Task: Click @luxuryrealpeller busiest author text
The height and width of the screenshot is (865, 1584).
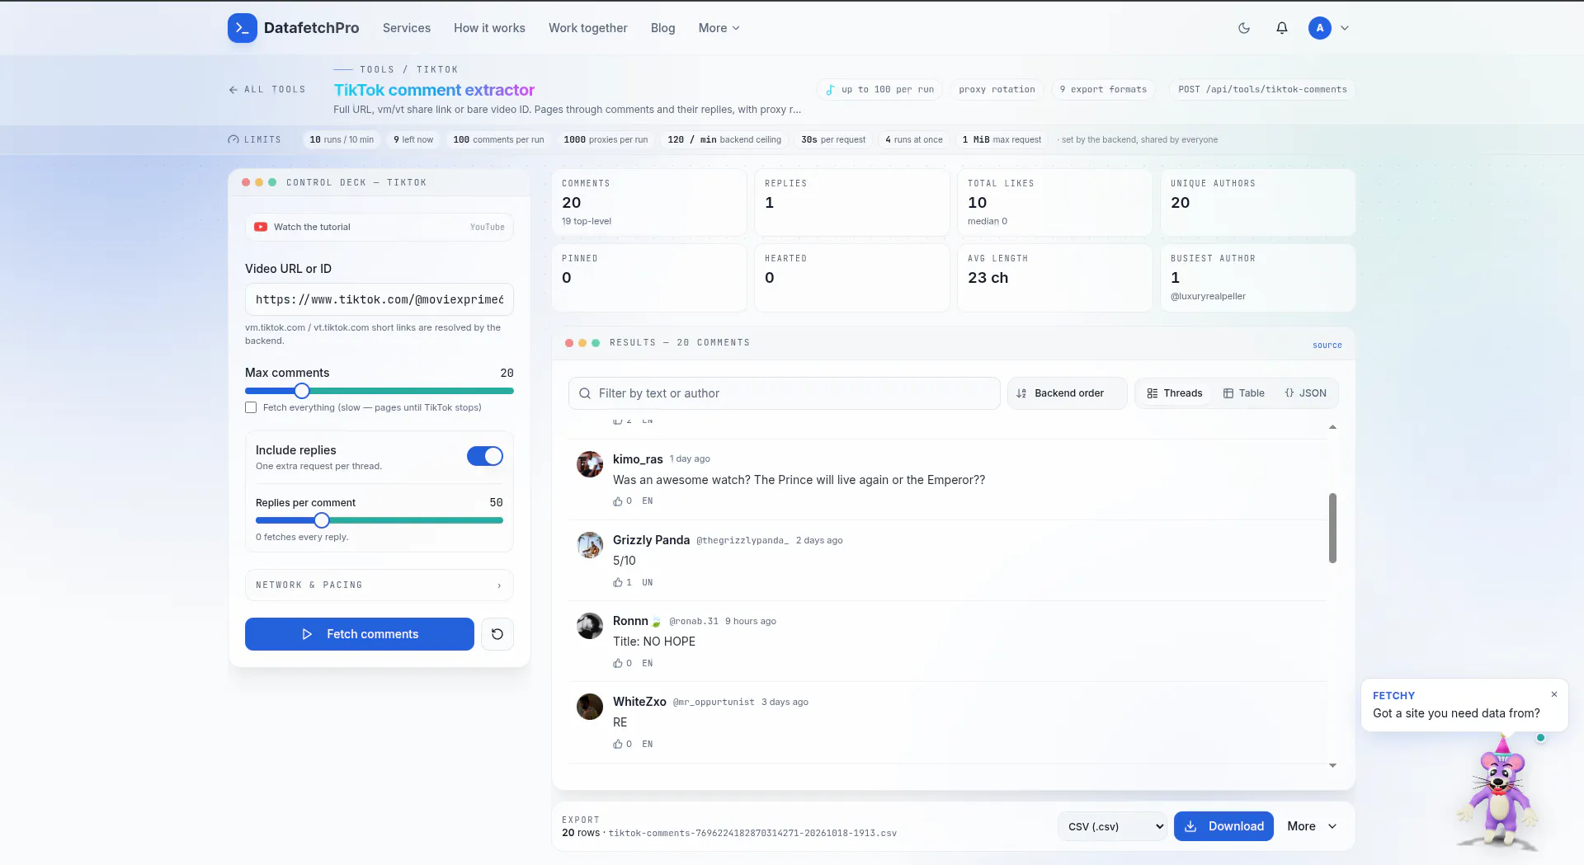Action: click(x=1208, y=297)
